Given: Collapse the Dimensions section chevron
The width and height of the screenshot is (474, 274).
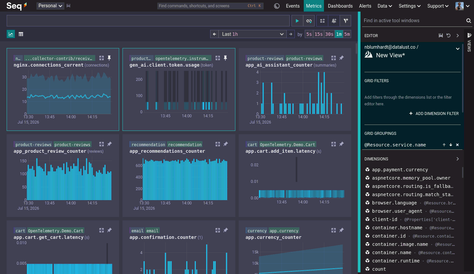Looking at the screenshot, I should click(x=458, y=159).
